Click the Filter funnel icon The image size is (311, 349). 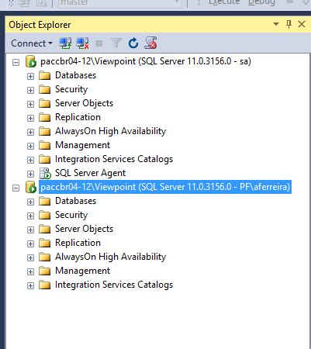coord(116,43)
